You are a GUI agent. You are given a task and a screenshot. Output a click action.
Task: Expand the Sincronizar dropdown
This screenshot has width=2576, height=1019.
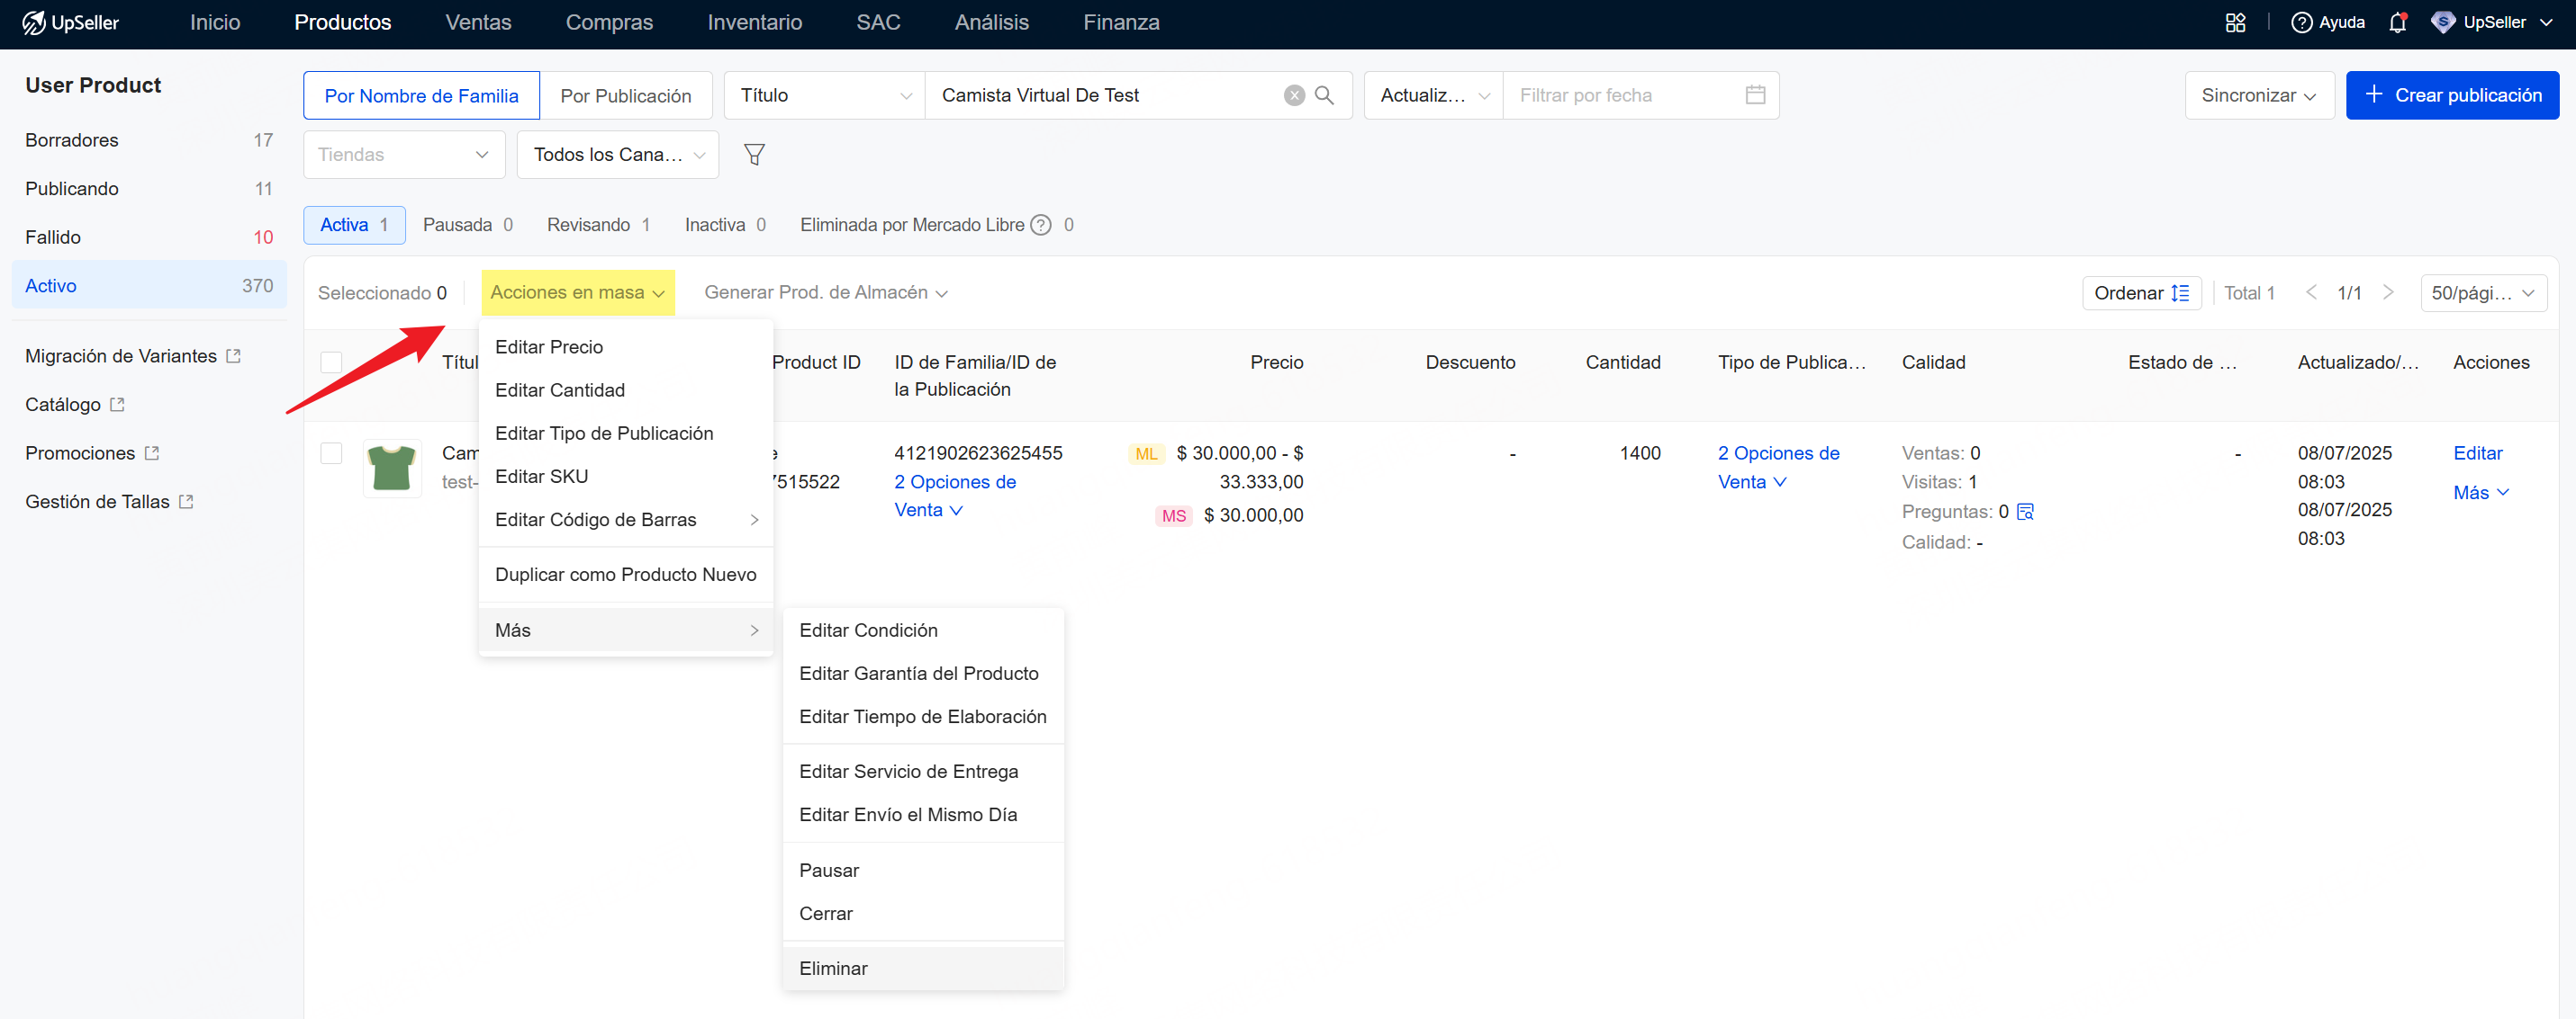click(2259, 95)
